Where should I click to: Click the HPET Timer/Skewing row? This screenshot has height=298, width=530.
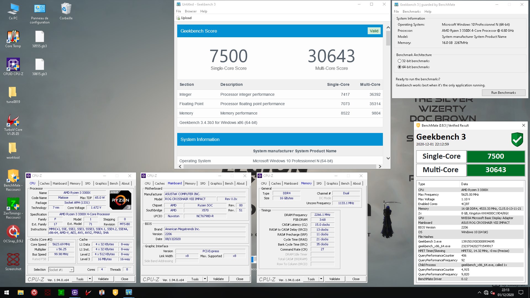(x=470, y=251)
